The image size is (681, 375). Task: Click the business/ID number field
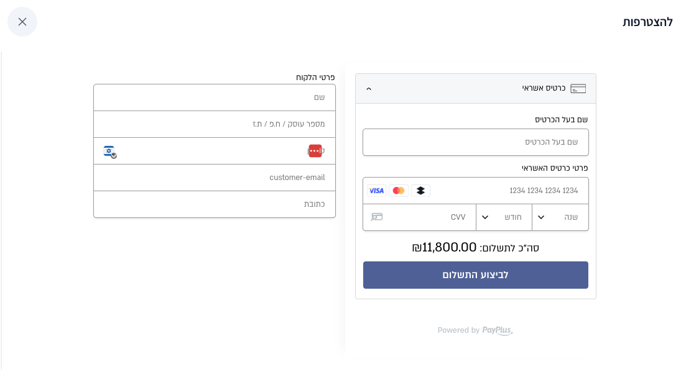click(214, 124)
